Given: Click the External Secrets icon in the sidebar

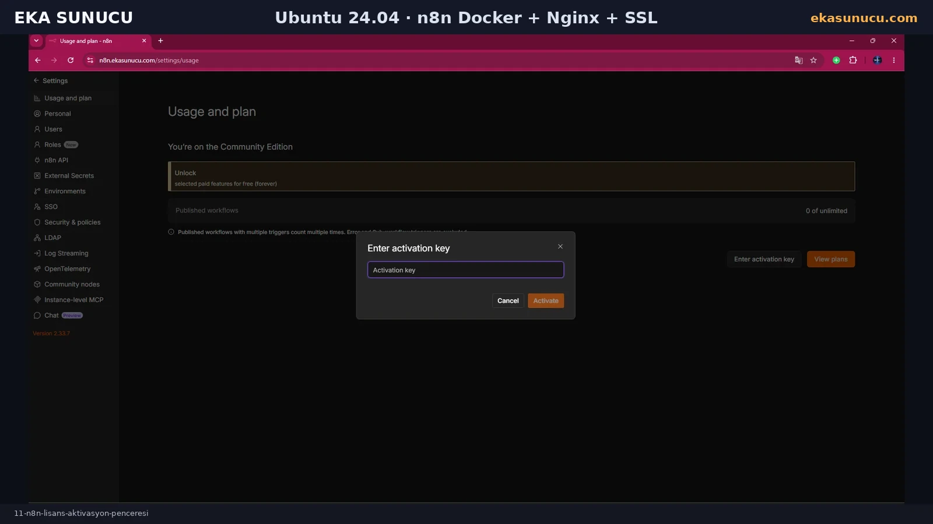Looking at the screenshot, I should tap(37, 176).
